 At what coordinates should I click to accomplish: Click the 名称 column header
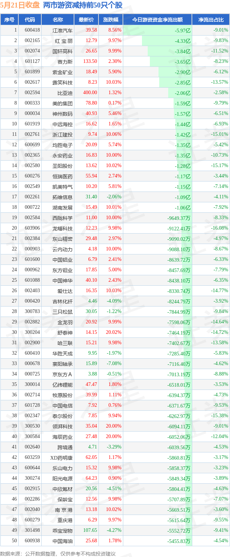pos(57,20)
